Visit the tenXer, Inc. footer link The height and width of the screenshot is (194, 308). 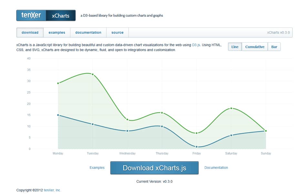point(52,190)
